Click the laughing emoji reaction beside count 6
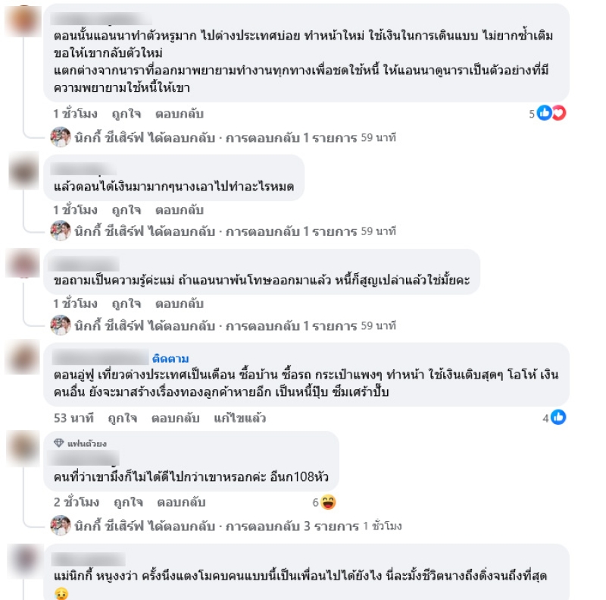This screenshot has height=600, width=606. tap(328, 502)
